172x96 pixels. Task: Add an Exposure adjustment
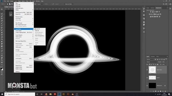[x=157, y=12]
